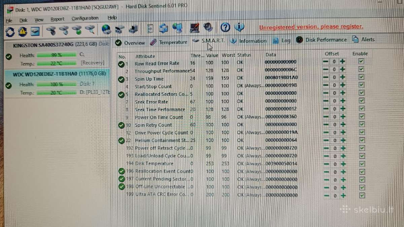Toggle Enable checkbox for Ultra ATA CRC Error
The height and width of the screenshot is (227, 404).
[x=362, y=196]
